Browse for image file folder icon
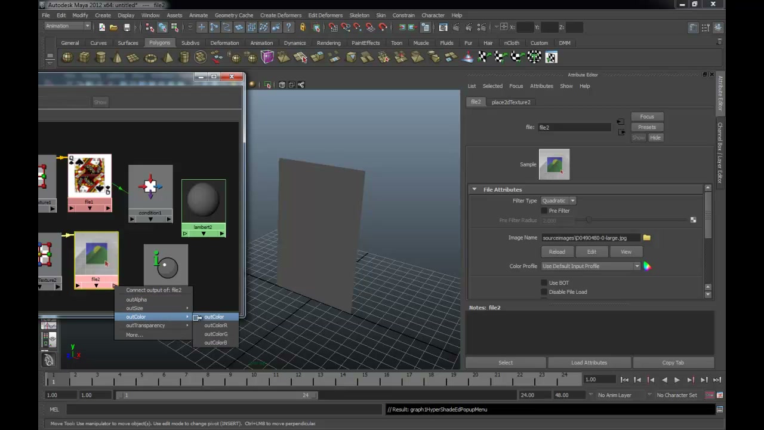 (646, 238)
